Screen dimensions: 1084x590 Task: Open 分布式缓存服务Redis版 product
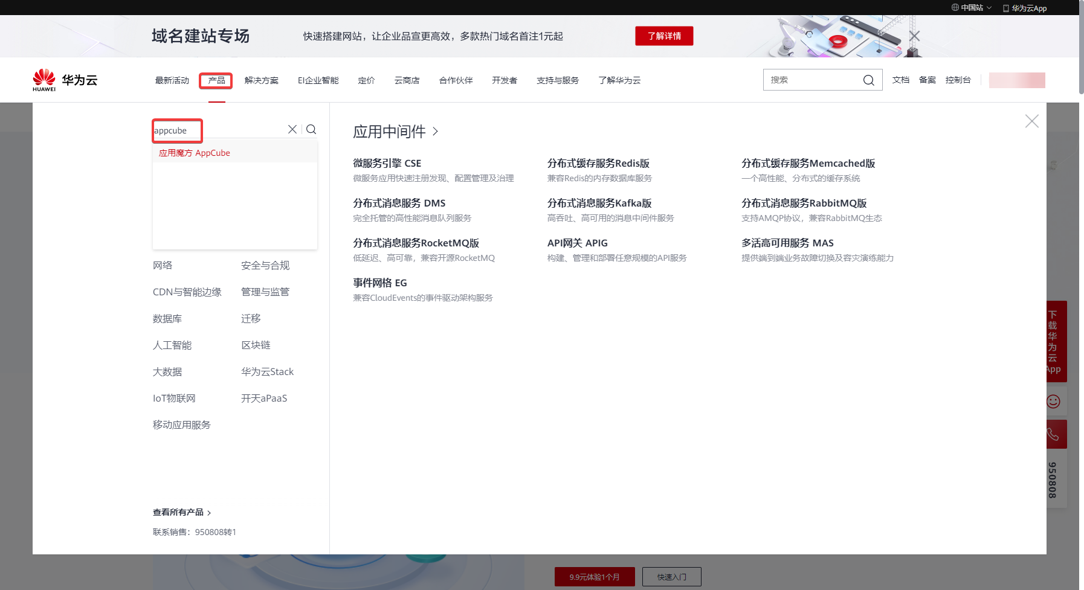point(598,163)
